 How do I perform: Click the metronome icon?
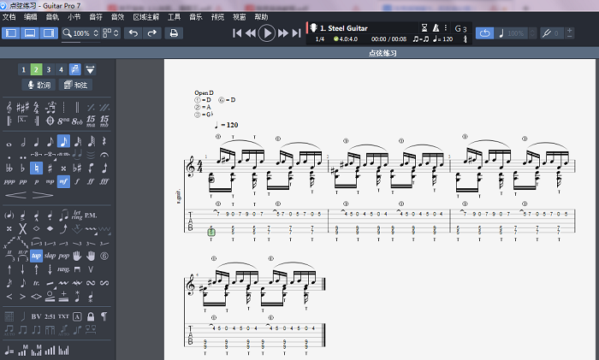pyautogui.click(x=436, y=27)
